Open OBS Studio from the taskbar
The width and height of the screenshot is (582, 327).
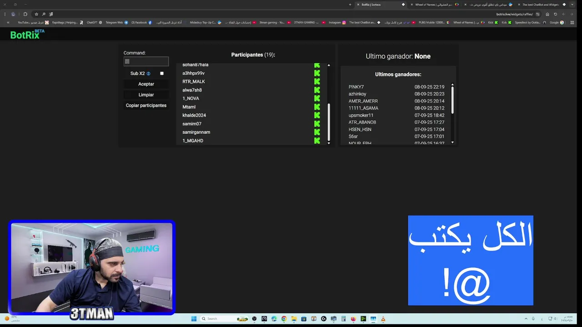click(254, 319)
